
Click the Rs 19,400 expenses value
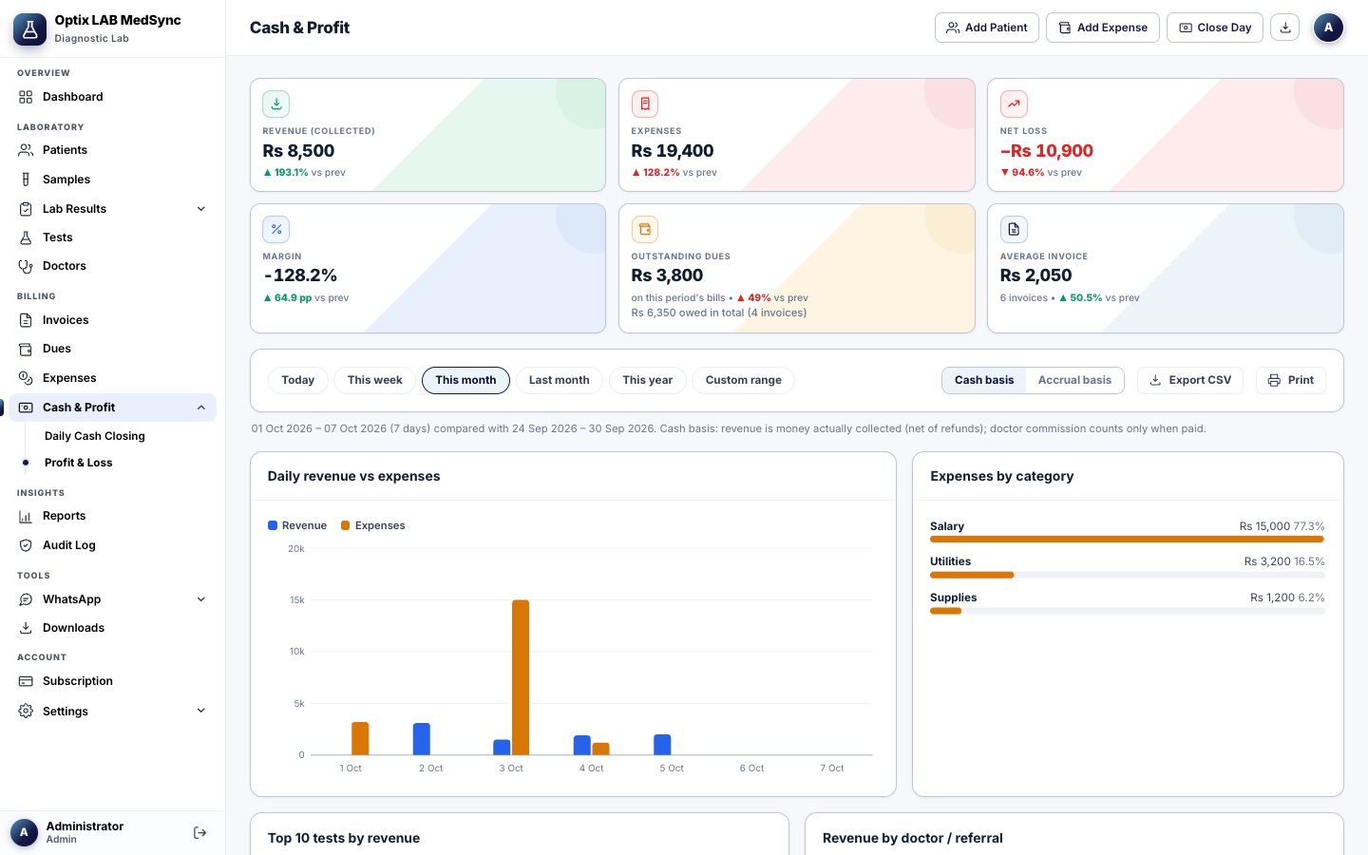[x=673, y=151]
